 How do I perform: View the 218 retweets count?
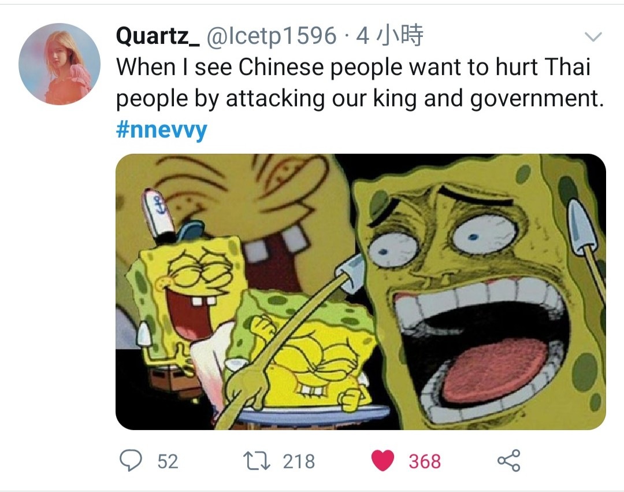[x=299, y=461]
